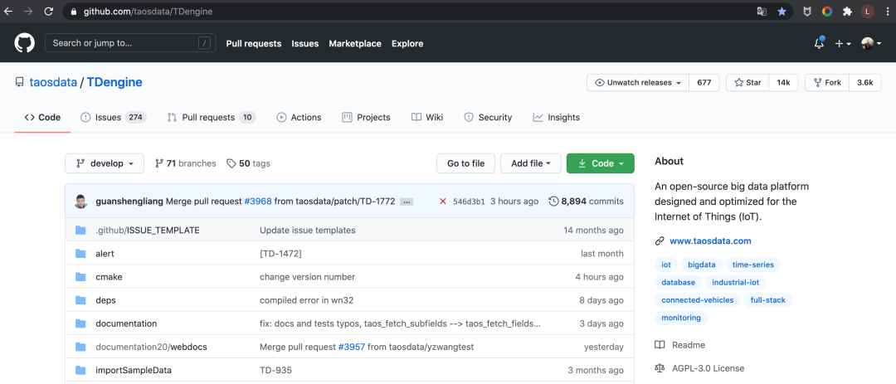896x384 pixels.
Task: Visit the www.taosdata.com website link
Action: pyautogui.click(x=710, y=241)
